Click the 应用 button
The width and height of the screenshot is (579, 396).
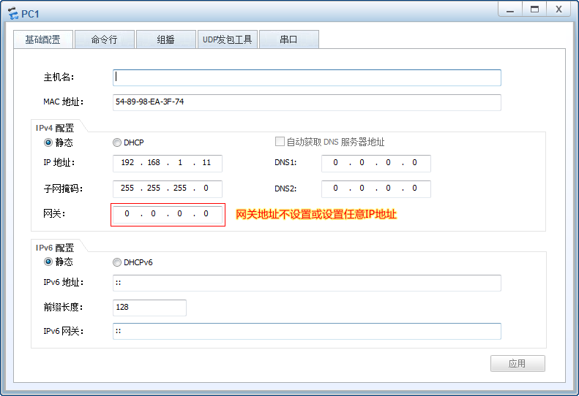click(518, 364)
